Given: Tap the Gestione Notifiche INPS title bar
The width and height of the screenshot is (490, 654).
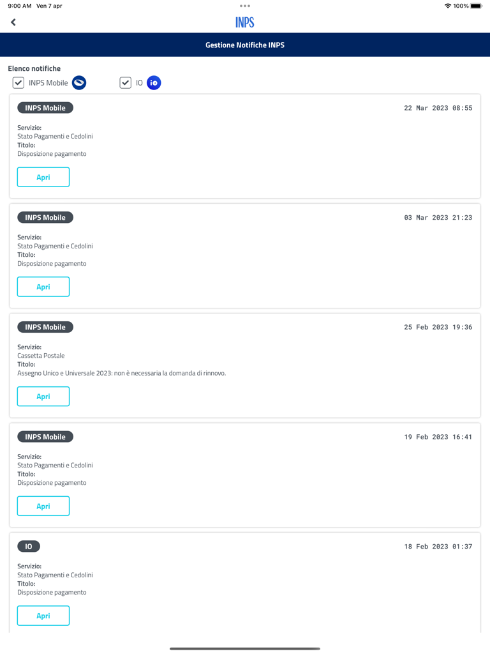Looking at the screenshot, I should (x=245, y=45).
